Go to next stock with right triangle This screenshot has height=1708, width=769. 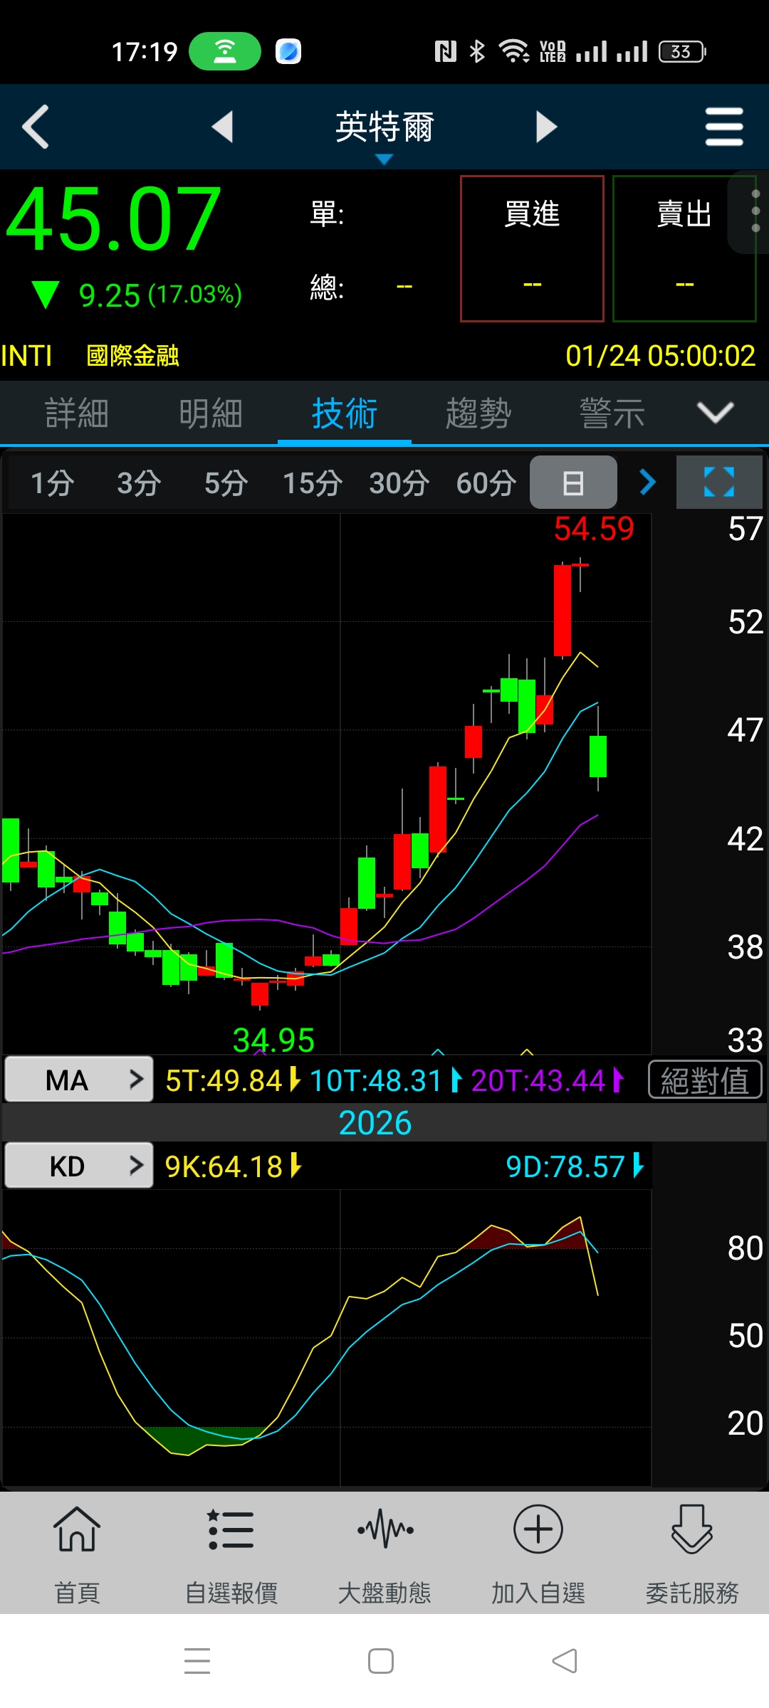[546, 127]
